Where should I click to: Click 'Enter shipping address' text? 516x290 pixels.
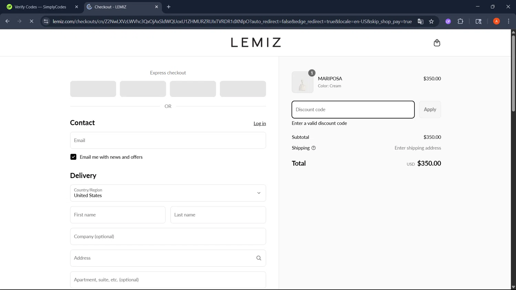pyautogui.click(x=418, y=148)
